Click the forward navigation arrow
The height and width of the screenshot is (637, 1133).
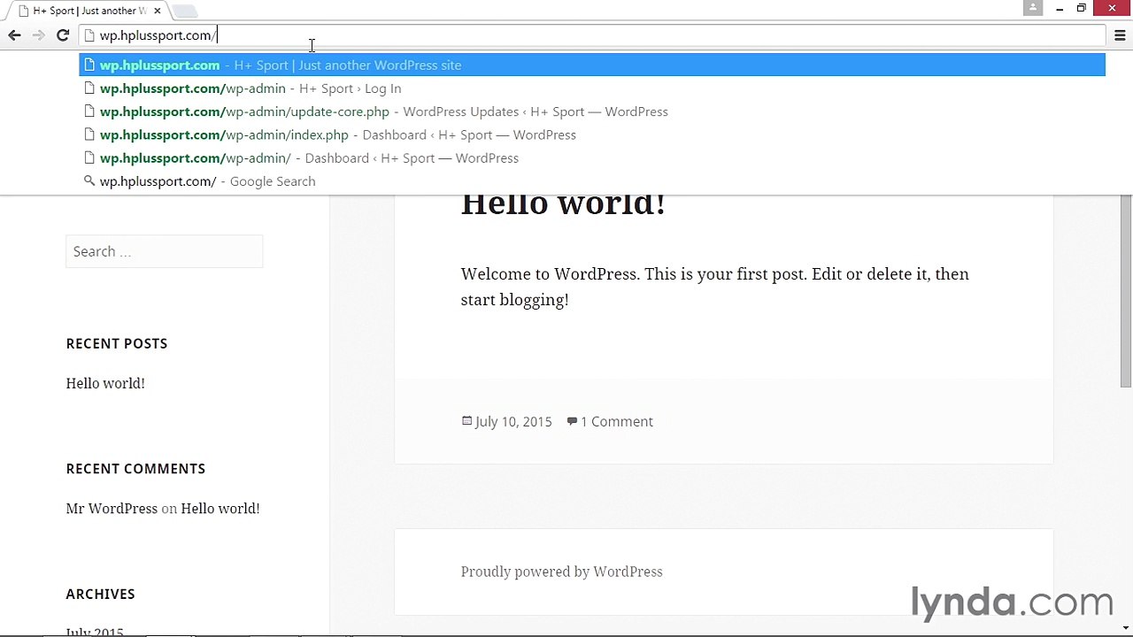38,35
